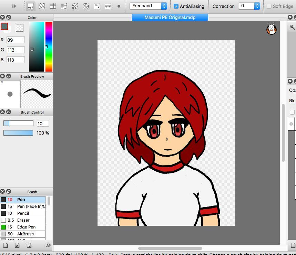Click the add script brush icon
This screenshot has height=255, width=296.
[x=29, y=245]
